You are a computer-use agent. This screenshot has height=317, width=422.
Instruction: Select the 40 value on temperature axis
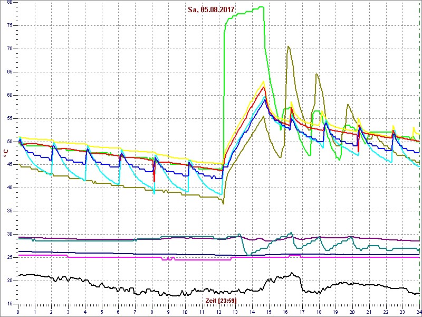pyautogui.click(x=9, y=188)
